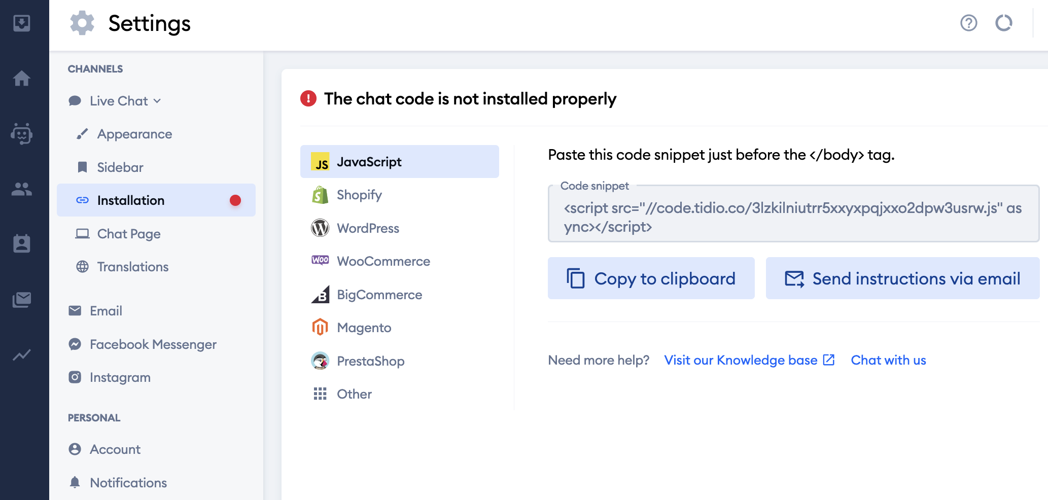Viewport: 1048px width, 500px height.
Task: Click the PERSONAL section heading
Action: point(94,418)
